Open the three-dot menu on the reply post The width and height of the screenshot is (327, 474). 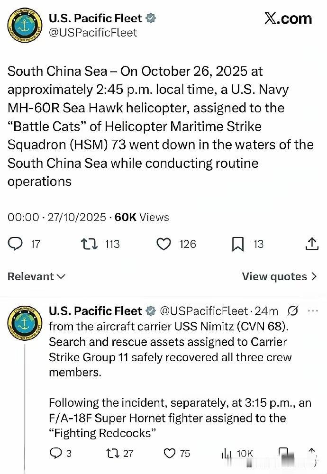313,311
